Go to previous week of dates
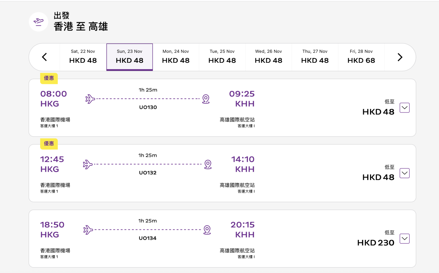Viewport: 439px width, 273px height. [44, 57]
